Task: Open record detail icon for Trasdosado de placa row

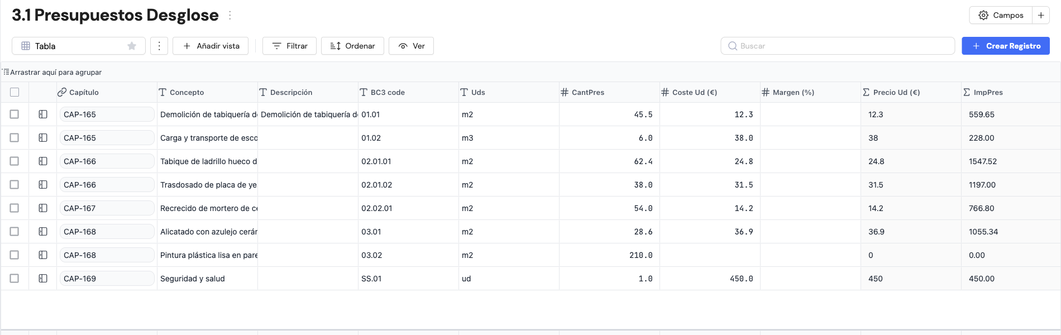Action: pyautogui.click(x=43, y=185)
